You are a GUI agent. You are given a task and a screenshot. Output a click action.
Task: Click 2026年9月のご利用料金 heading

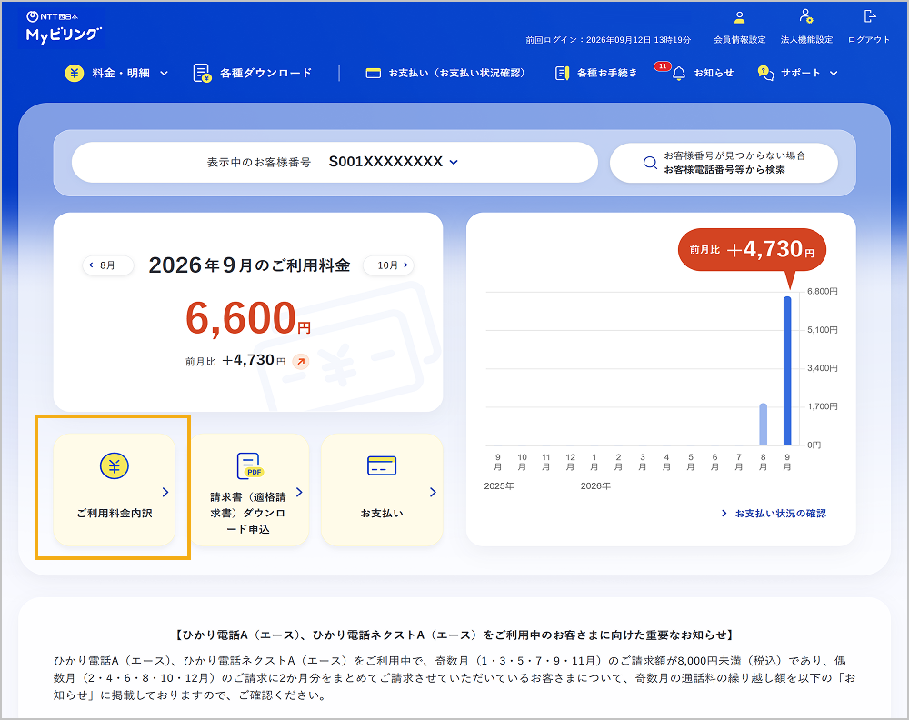(249, 265)
